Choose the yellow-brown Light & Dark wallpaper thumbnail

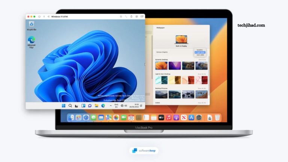(175, 80)
